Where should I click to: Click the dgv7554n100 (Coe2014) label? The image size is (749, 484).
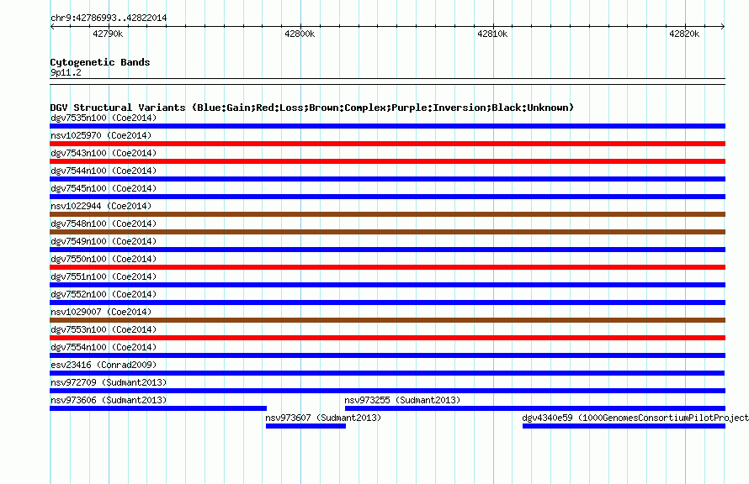point(104,347)
